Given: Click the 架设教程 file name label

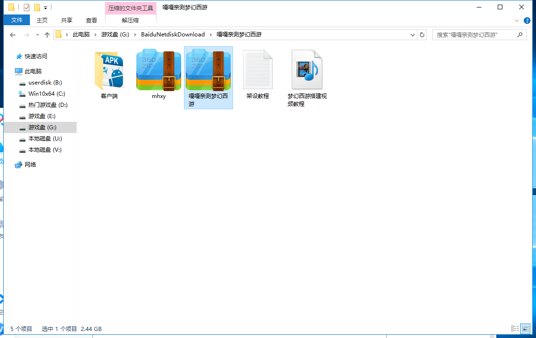Looking at the screenshot, I should tap(258, 96).
